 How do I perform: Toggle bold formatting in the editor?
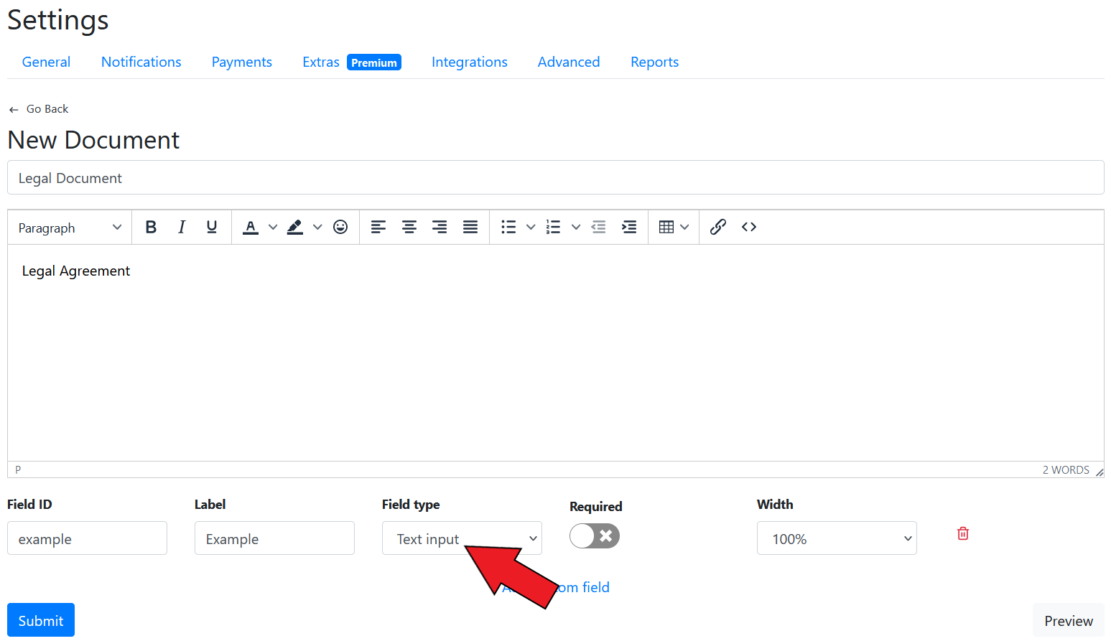click(151, 228)
